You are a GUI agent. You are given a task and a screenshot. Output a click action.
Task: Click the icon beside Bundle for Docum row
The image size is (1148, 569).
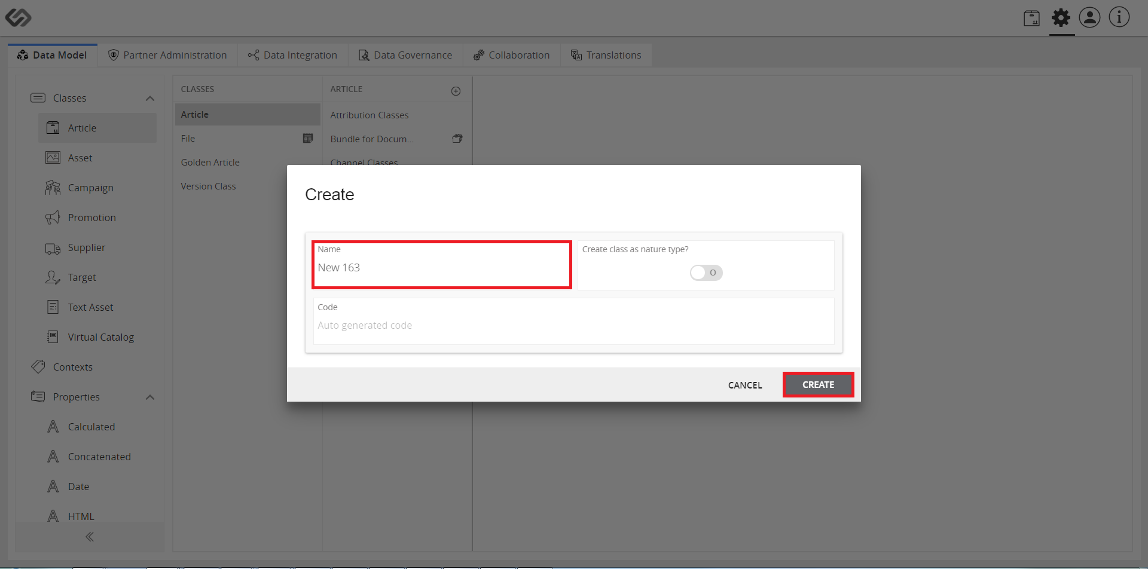pos(457,138)
